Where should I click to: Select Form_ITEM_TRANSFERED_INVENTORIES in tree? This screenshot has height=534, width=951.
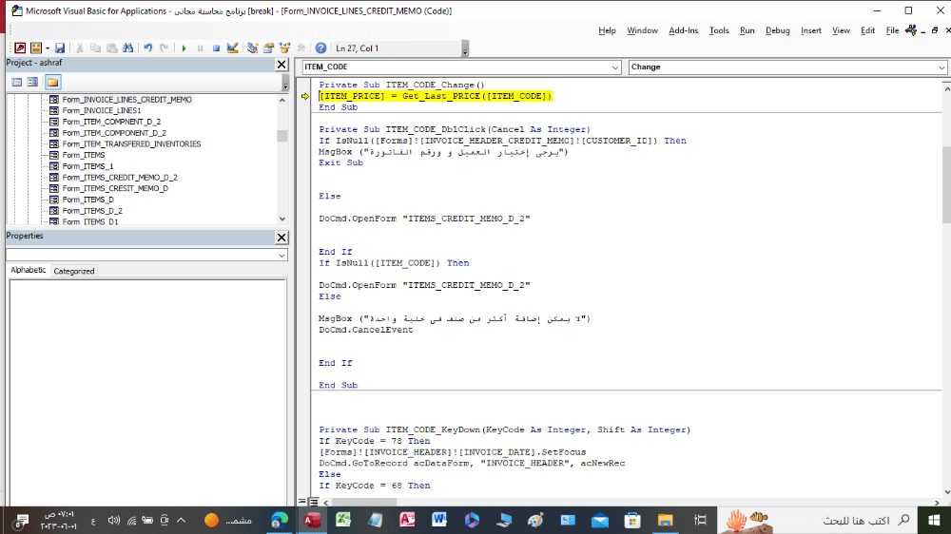pyautogui.click(x=131, y=143)
